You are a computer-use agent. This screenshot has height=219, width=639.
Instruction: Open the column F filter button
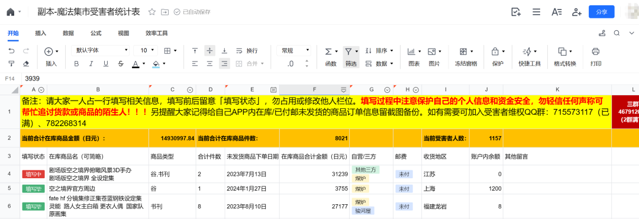344,90
